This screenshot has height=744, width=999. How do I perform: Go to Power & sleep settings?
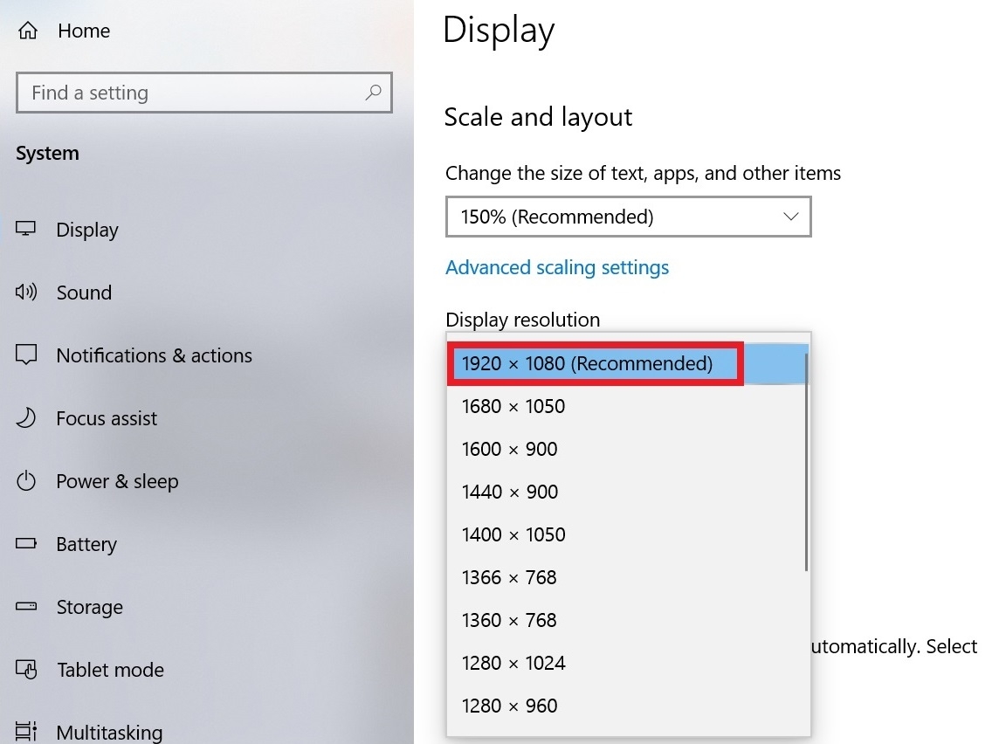pyautogui.click(x=117, y=481)
